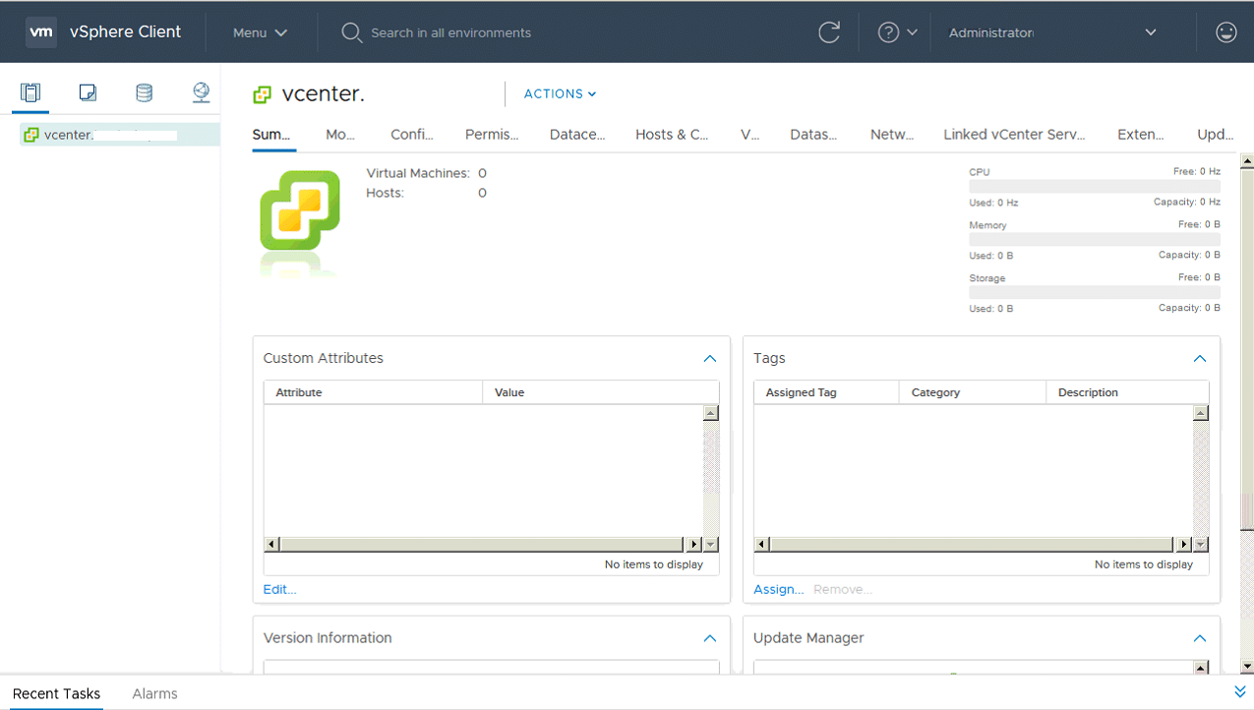Collapse the Update Manager panel
This screenshot has height=710, width=1254.
coord(1200,638)
